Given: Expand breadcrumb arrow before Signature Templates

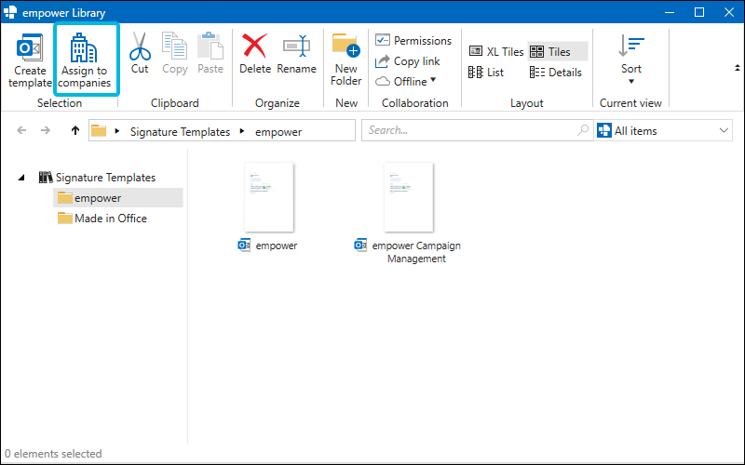Looking at the screenshot, I should [117, 131].
